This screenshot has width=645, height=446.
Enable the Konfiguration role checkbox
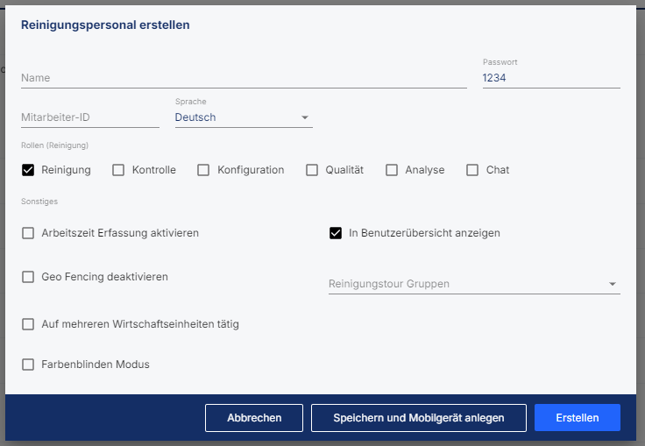pos(203,170)
